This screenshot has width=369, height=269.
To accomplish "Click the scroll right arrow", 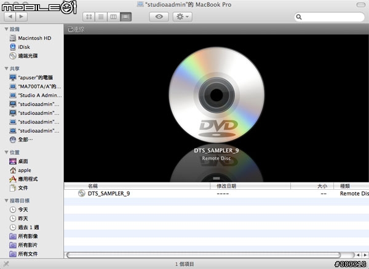I will pos(365,255).
